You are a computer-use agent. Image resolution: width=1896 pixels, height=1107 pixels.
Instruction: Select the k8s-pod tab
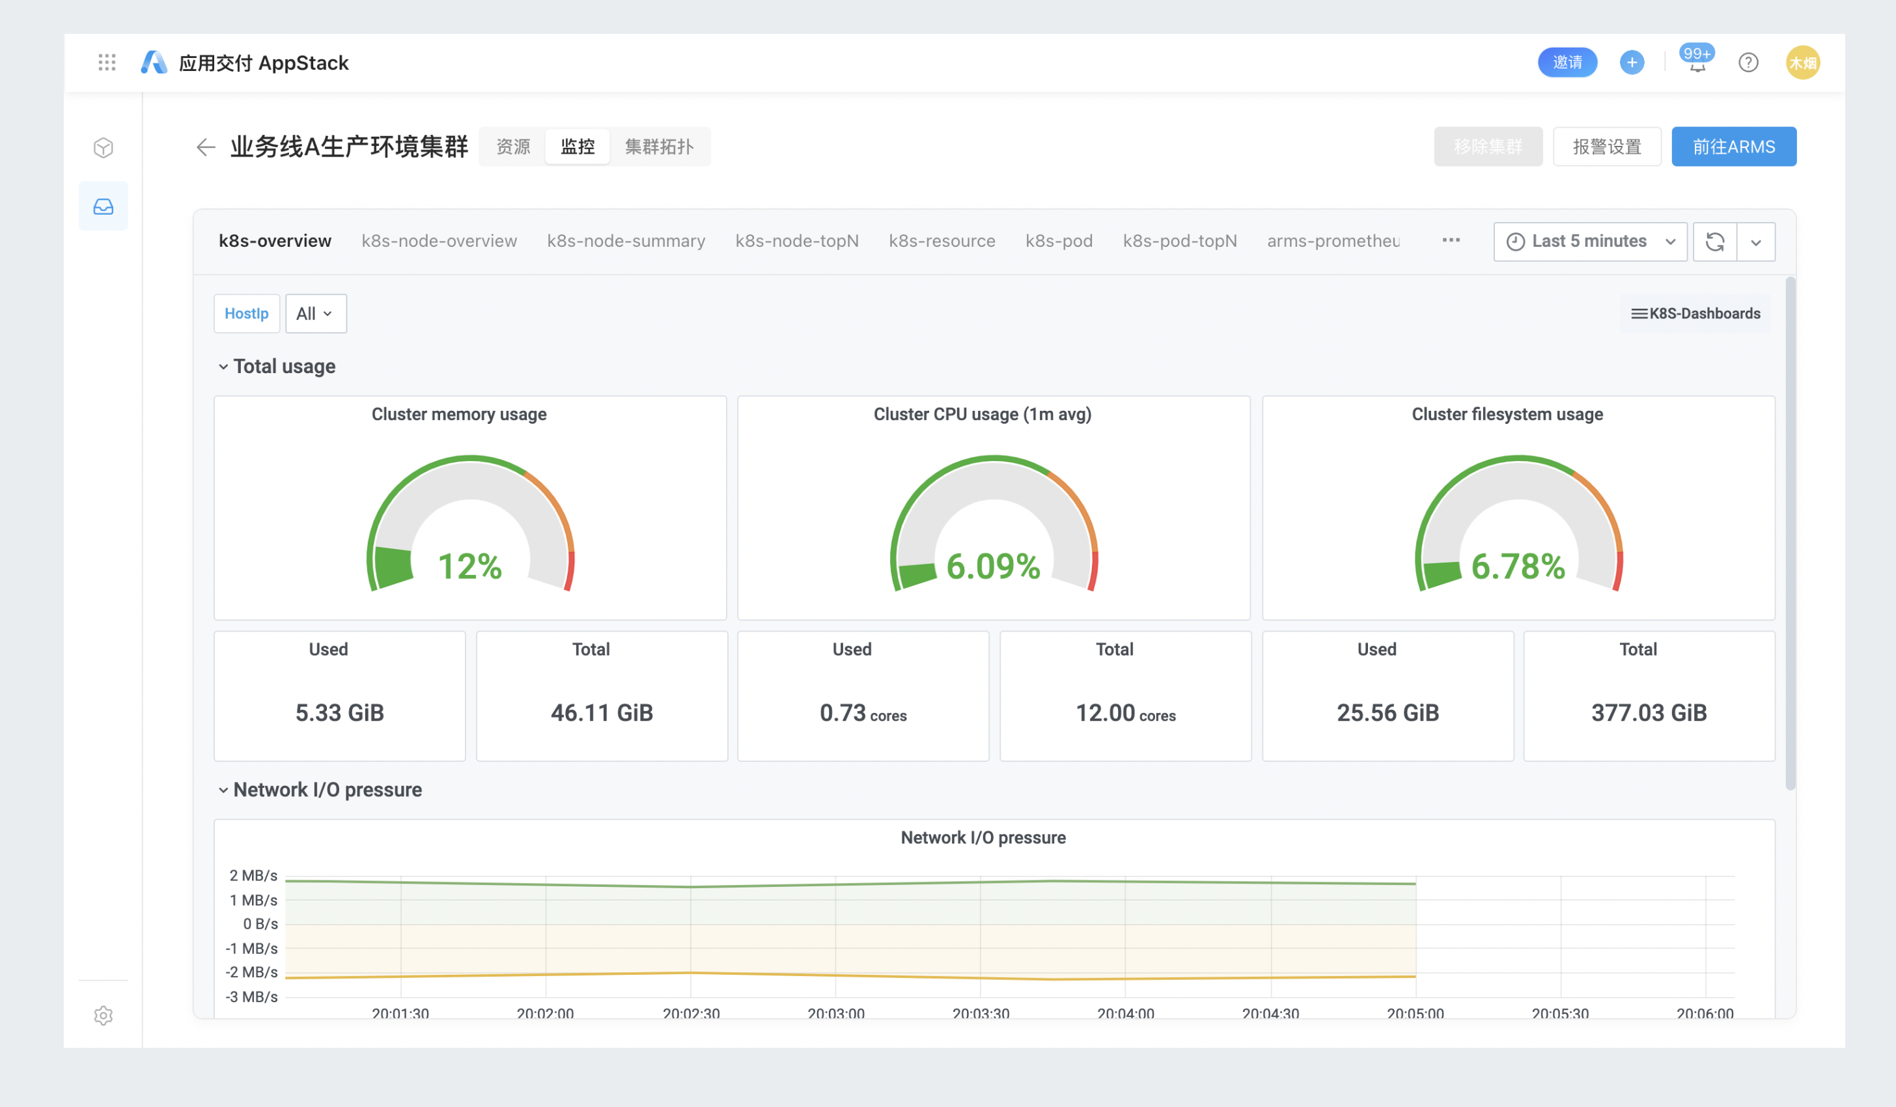click(1059, 241)
